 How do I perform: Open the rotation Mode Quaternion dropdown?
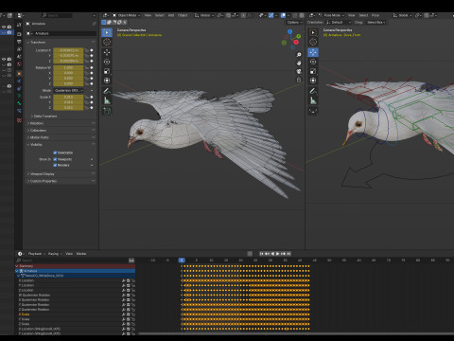pos(68,91)
